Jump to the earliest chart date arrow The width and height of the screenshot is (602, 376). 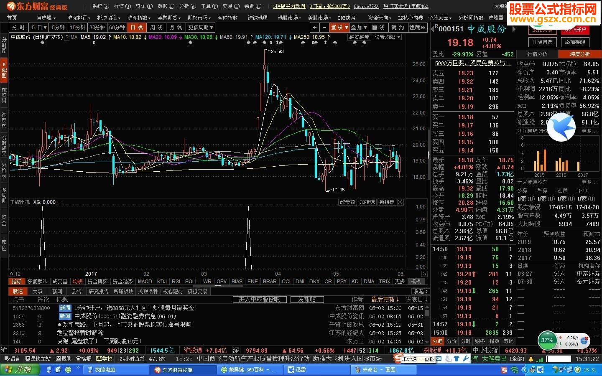pyautogui.click(x=12, y=274)
